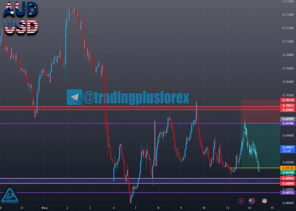Click date 31 on the time axis
The height and width of the screenshot is (211, 296).
pyautogui.click(x=22, y=208)
